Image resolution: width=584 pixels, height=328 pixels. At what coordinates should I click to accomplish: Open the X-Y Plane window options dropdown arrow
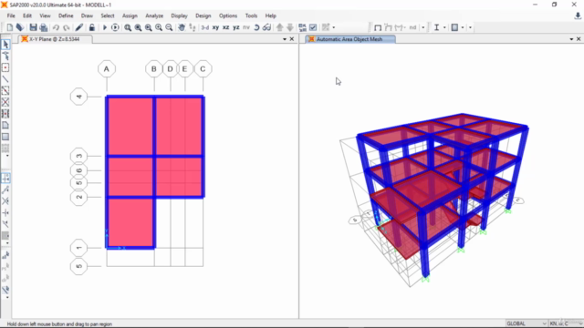click(285, 39)
